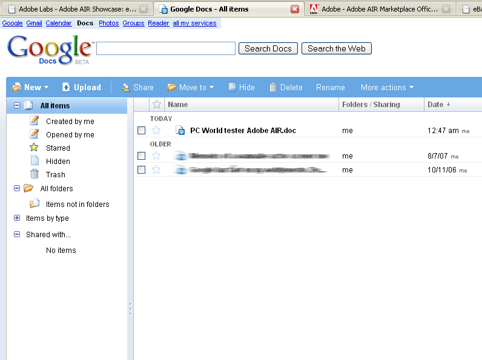Screen dimensions: 482x360
Task: Click the file icon of the 8/7/07 document
Action: pos(180,156)
